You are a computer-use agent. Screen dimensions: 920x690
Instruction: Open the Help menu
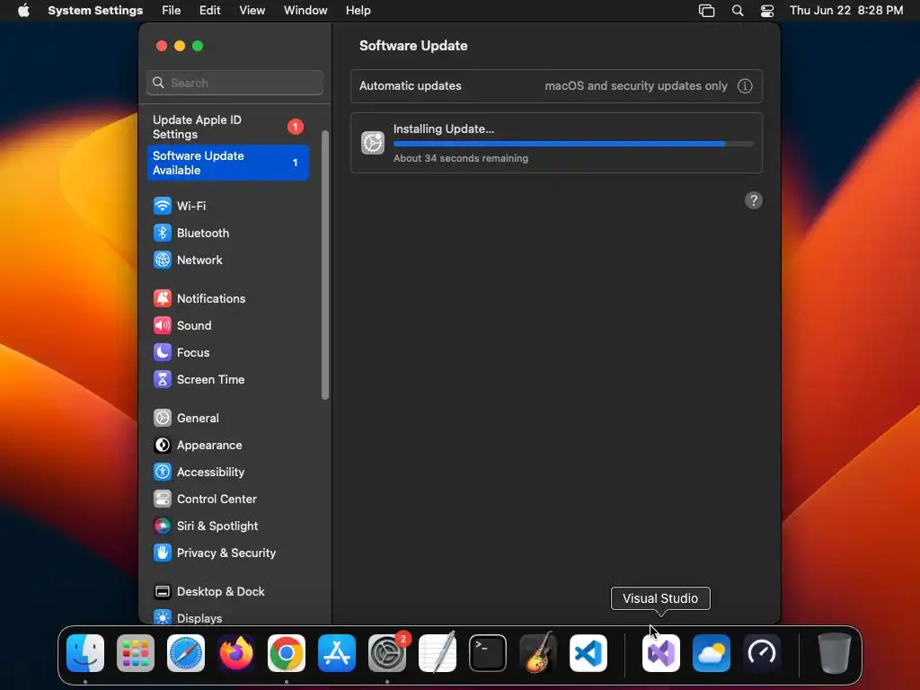358,11
